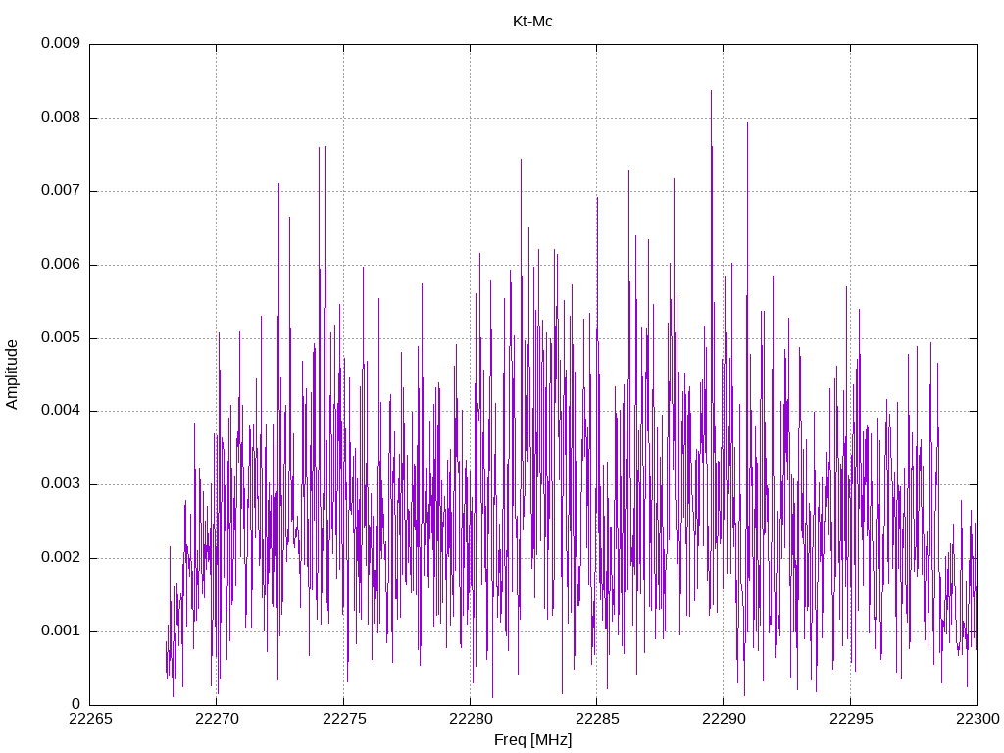Click the 22275 x-axis tick label
The image size is (1004, 753).
point(344,719)
